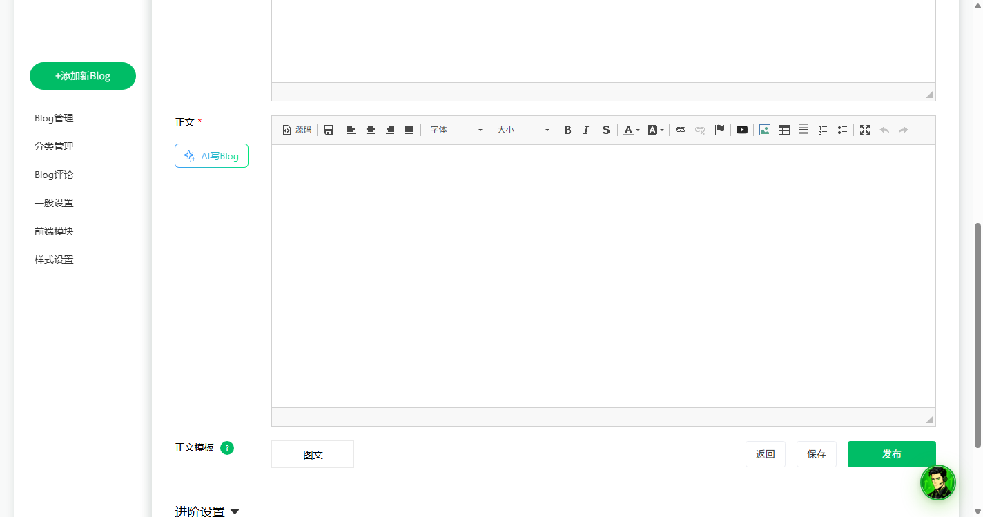Image resolution: width=983 pixels, height=517 pixels.
Task: Open Blog评论 in sidebar
Action: coord(54,175)
